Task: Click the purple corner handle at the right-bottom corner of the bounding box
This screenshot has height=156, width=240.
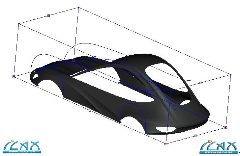Action: 225,127
